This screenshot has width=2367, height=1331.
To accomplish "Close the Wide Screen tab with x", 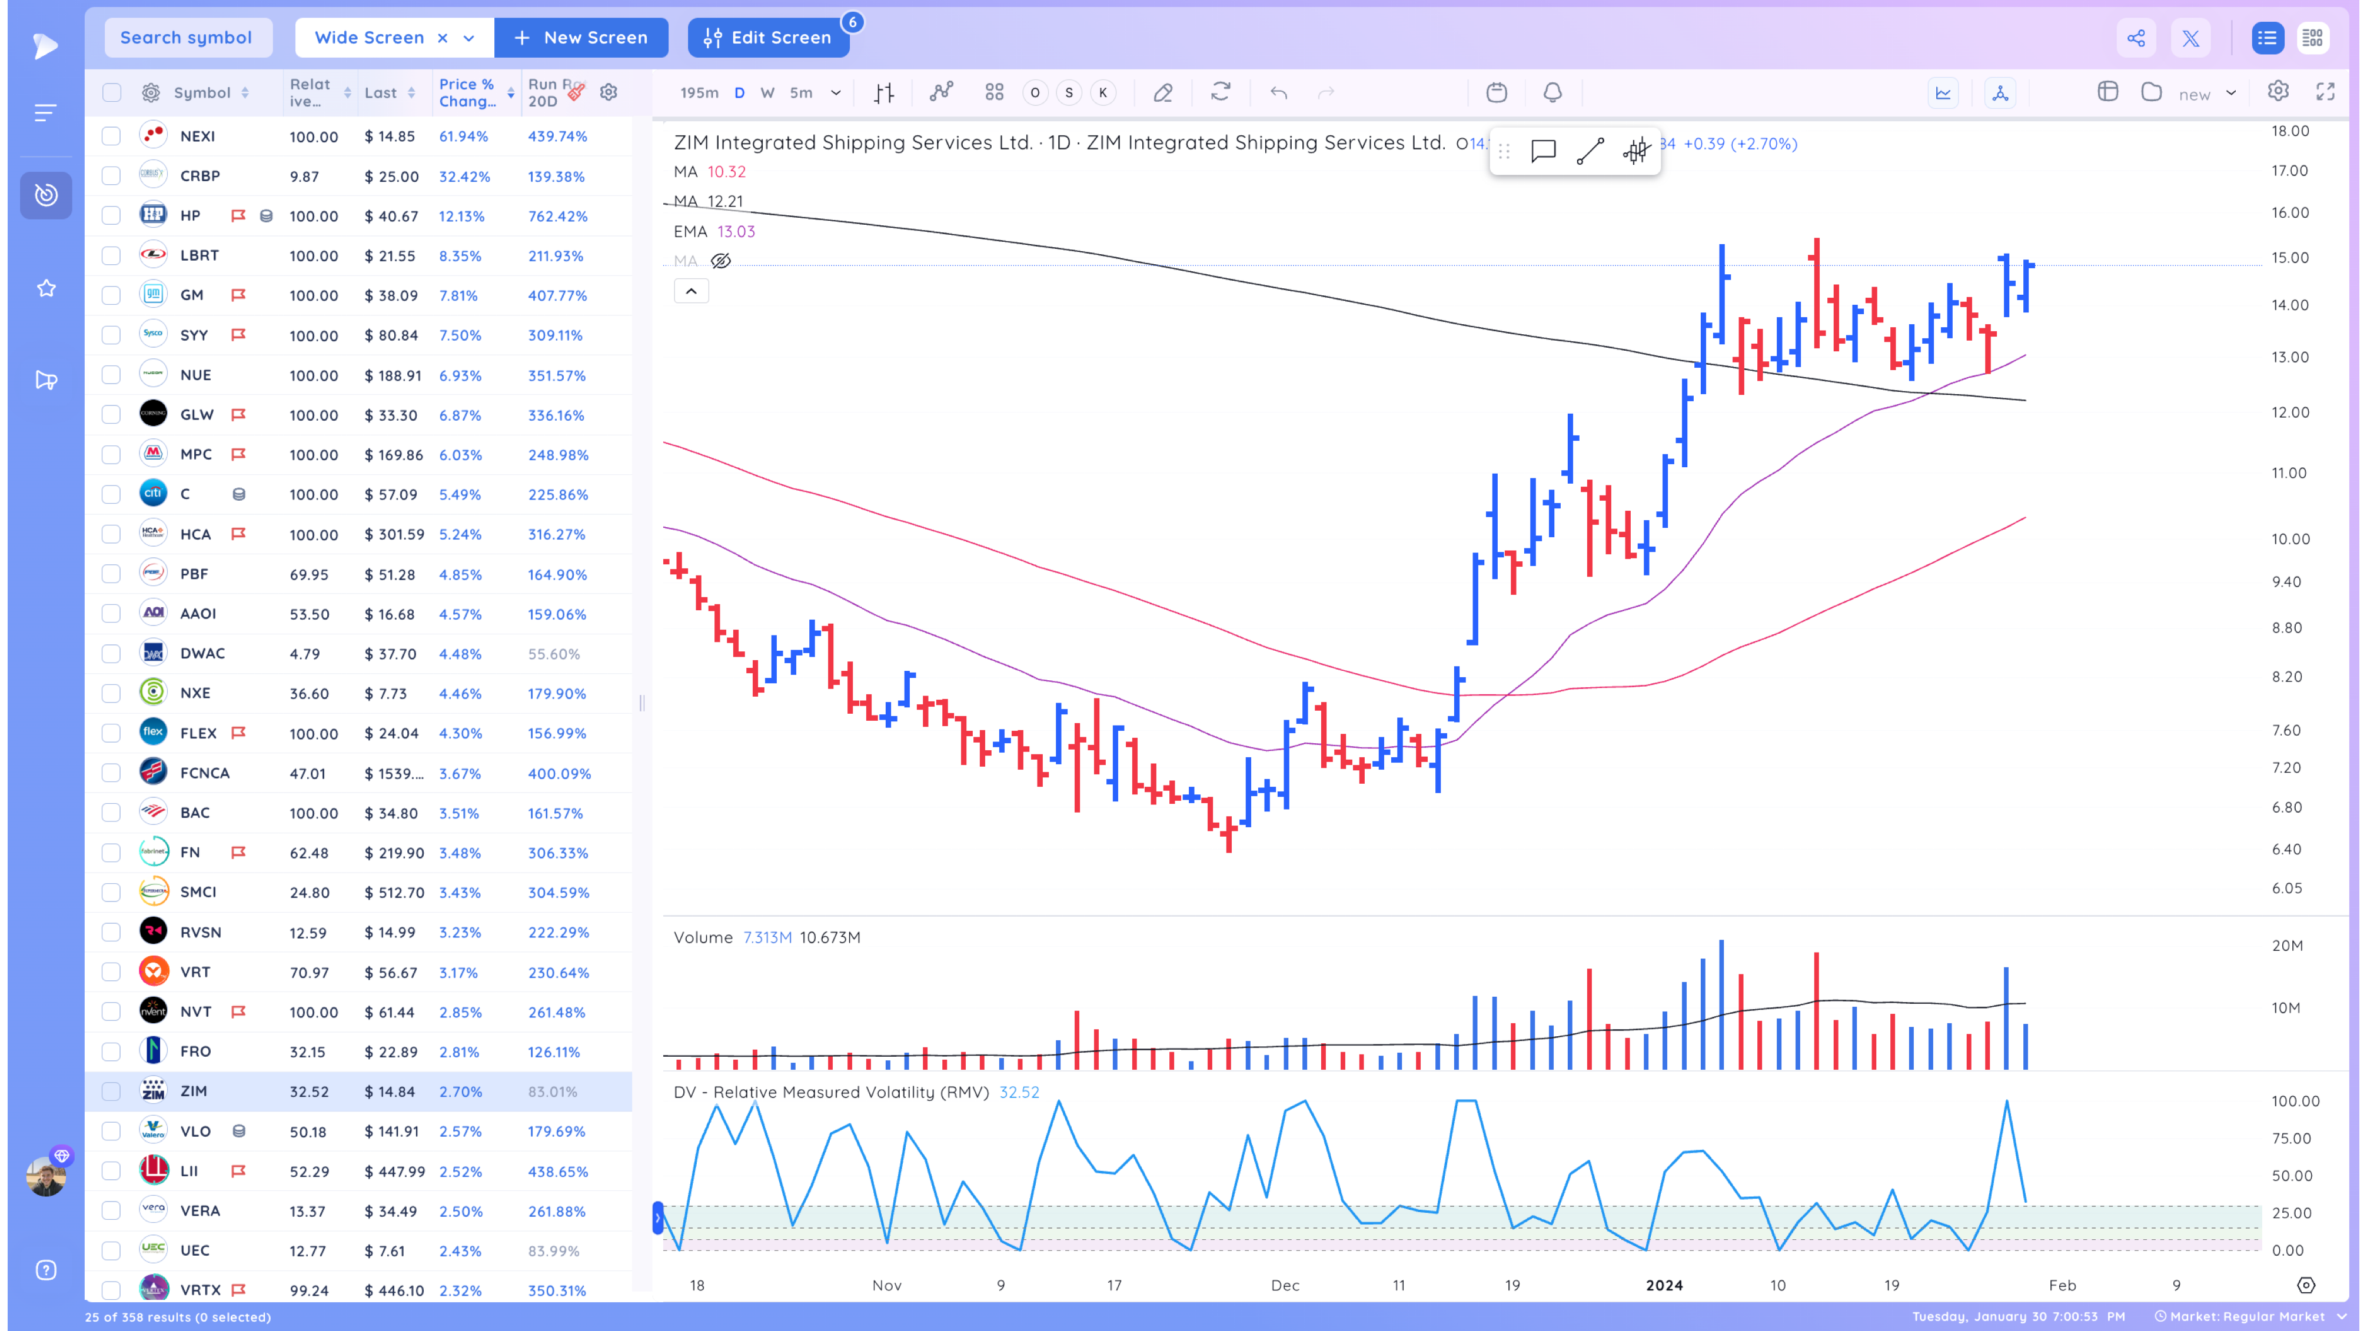I will point(443,38).
